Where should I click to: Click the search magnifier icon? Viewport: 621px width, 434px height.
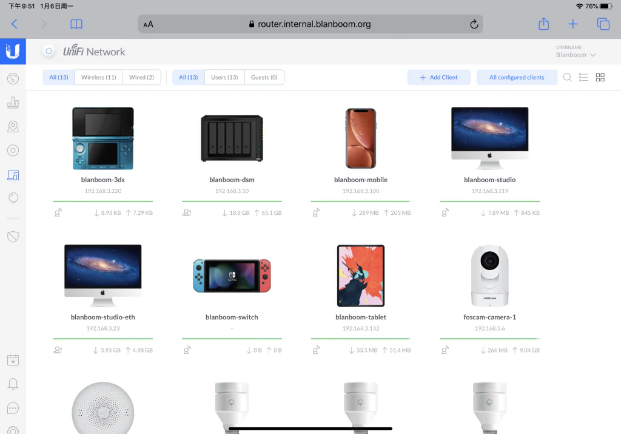click(x=567, y=77)
